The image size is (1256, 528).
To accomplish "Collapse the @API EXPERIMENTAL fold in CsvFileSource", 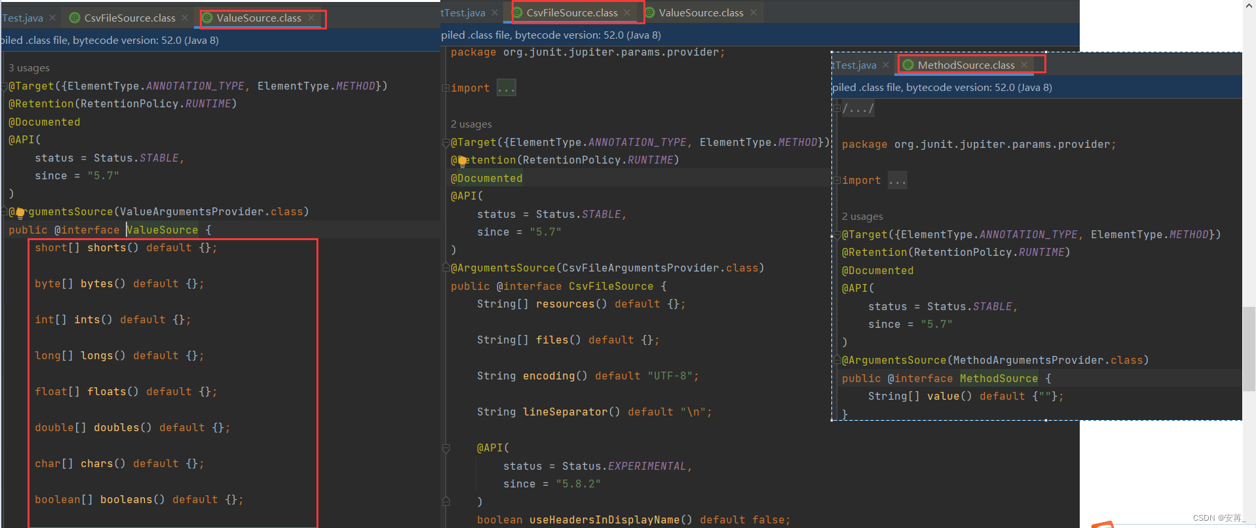I will pyautogui.click(x=446, y=449).
